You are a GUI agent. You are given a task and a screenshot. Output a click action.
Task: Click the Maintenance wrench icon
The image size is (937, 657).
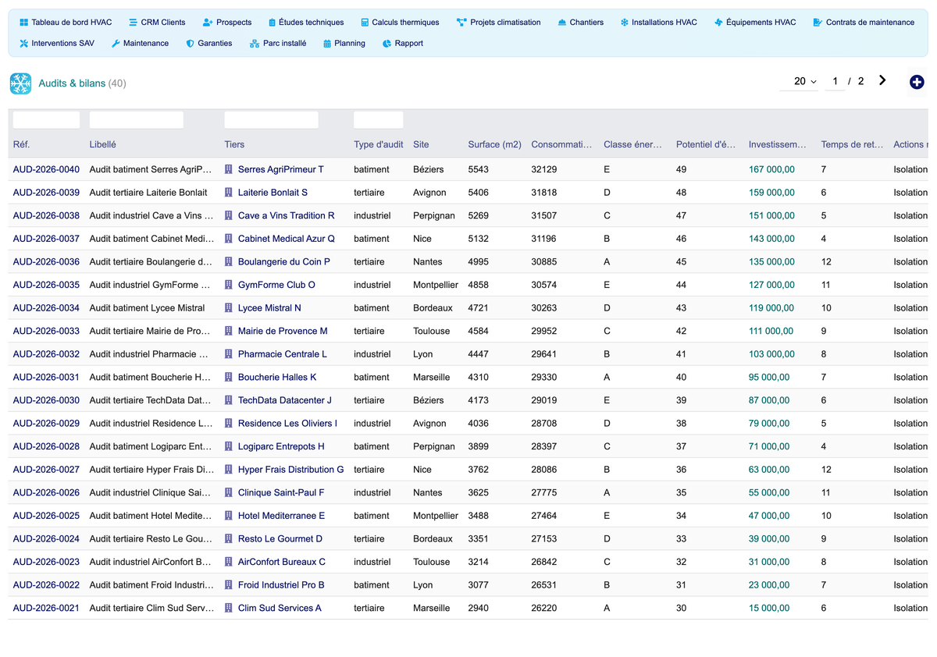116,44
